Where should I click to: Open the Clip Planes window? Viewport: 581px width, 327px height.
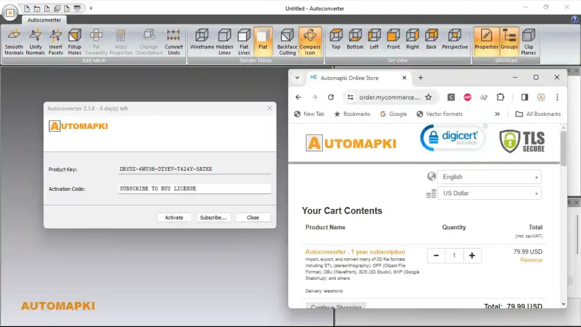pos(528,42)
